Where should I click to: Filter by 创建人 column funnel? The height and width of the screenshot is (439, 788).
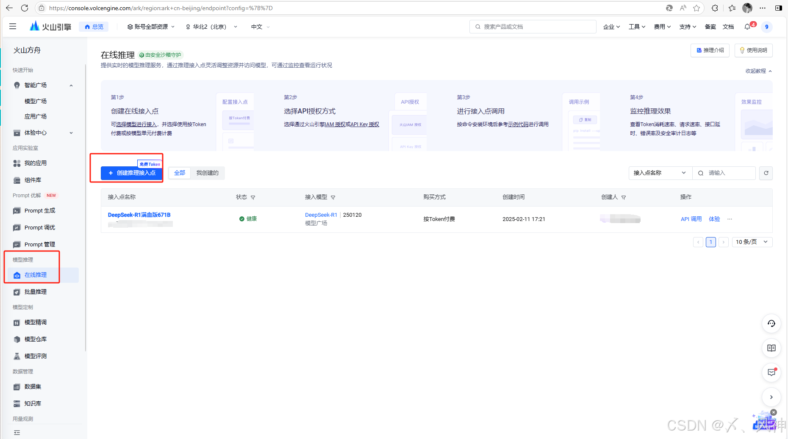[x=624, y=197]
